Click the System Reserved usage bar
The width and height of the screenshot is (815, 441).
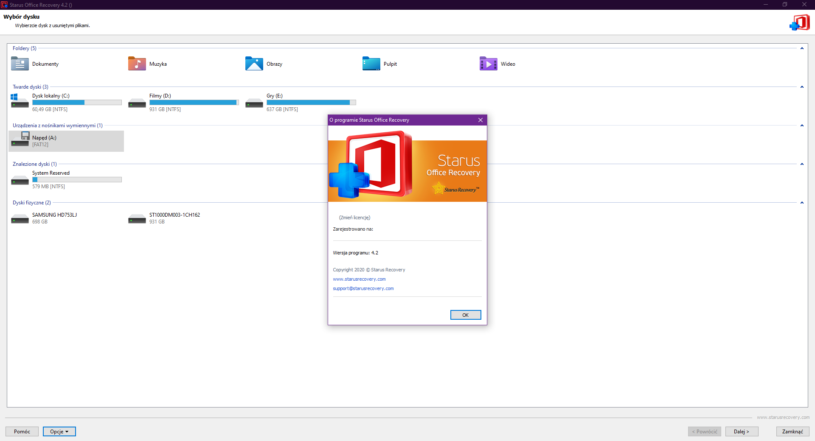coord(77,180)
